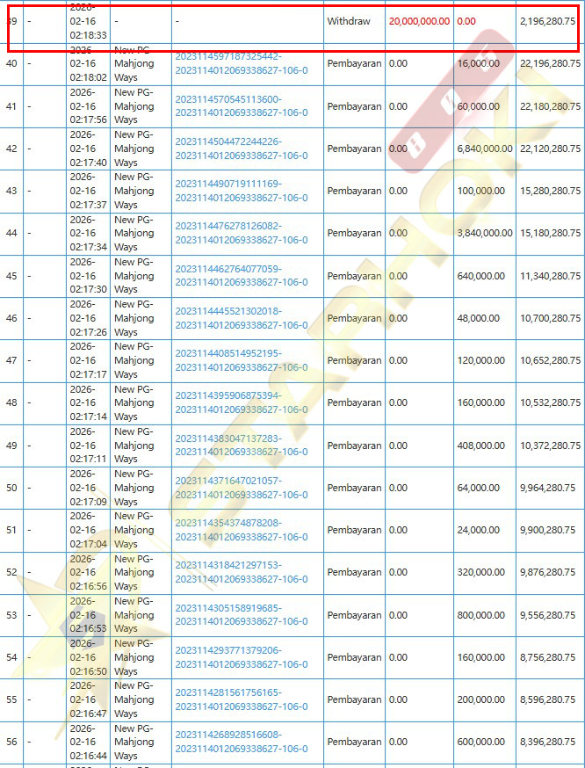This screenshot has width=585, height=768.
Task: Select the 6,840,000.00 payment amount cell
Action: [485, 149]
